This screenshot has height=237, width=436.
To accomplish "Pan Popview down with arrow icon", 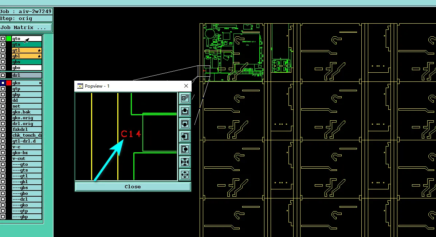I will [x=185, y=124].
